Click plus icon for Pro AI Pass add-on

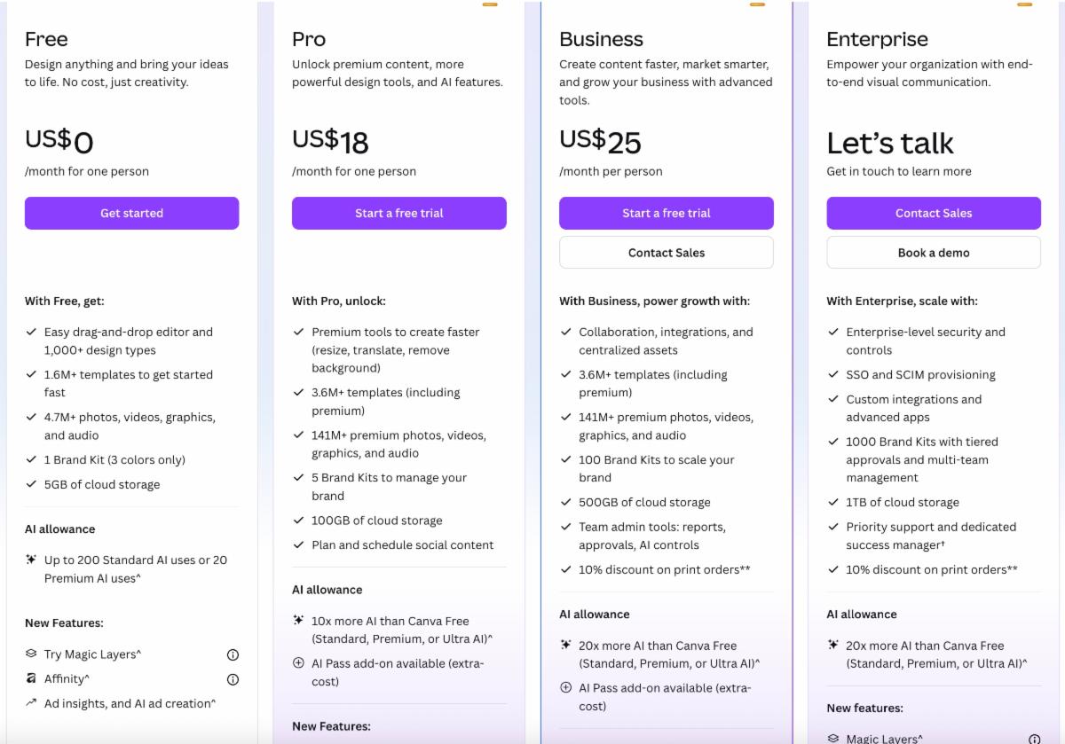coord(298,662)
